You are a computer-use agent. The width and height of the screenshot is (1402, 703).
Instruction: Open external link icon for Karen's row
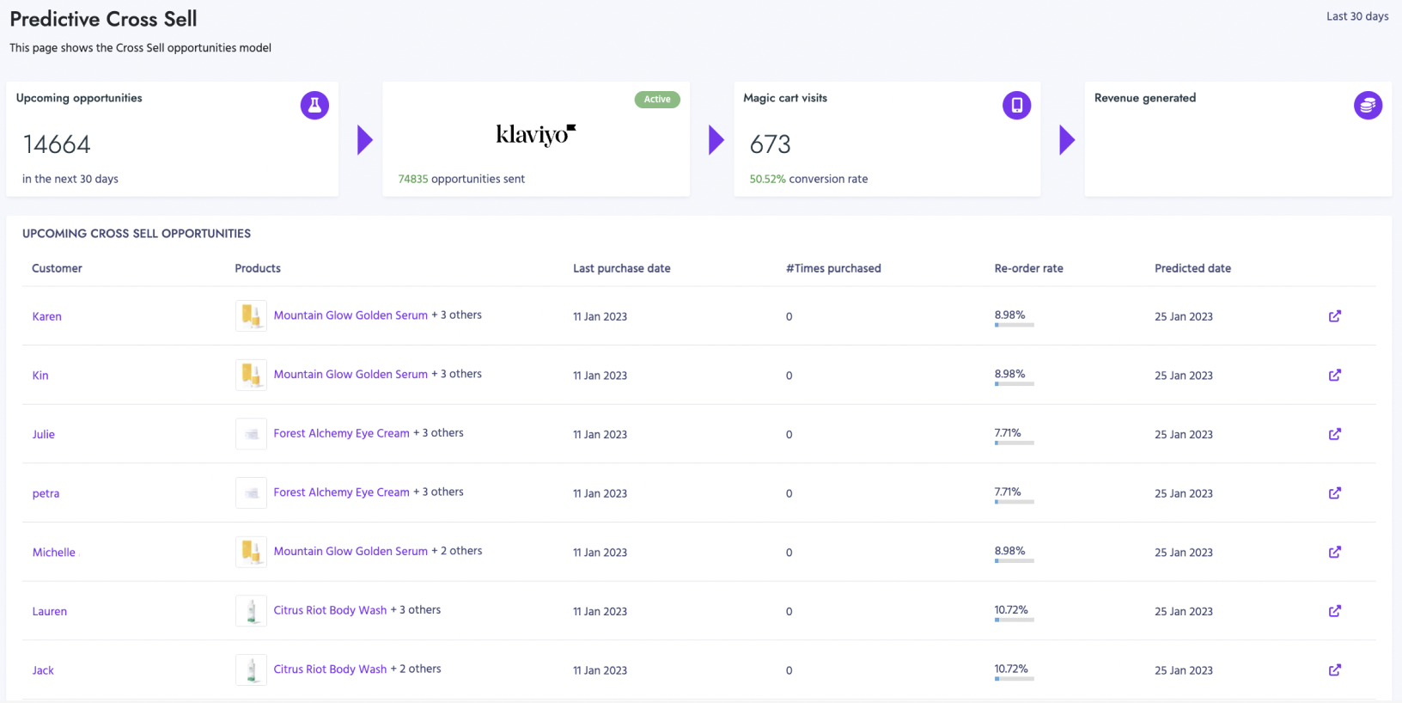(x=1334, y=316)
